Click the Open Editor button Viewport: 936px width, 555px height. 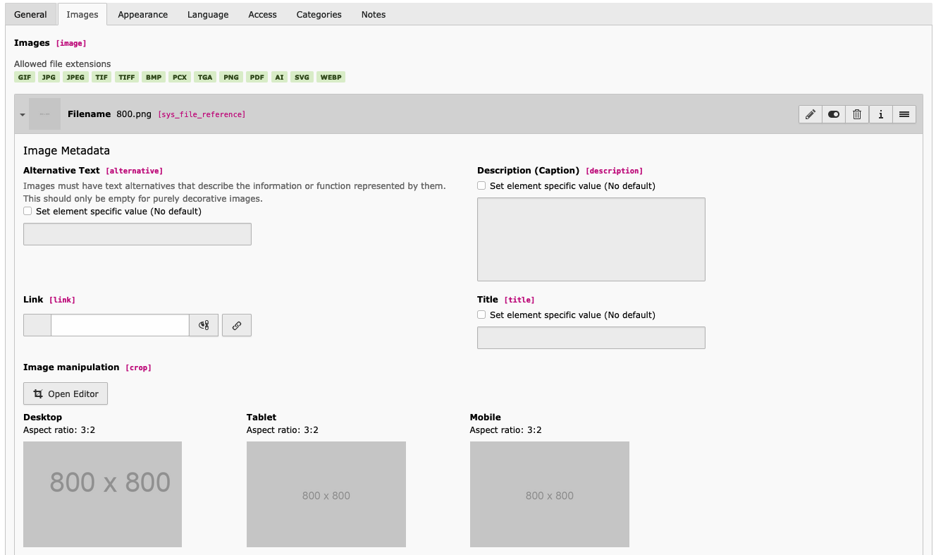66,394
